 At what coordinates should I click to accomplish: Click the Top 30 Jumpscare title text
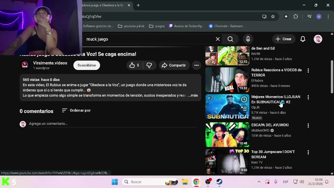tap(273, 154)
